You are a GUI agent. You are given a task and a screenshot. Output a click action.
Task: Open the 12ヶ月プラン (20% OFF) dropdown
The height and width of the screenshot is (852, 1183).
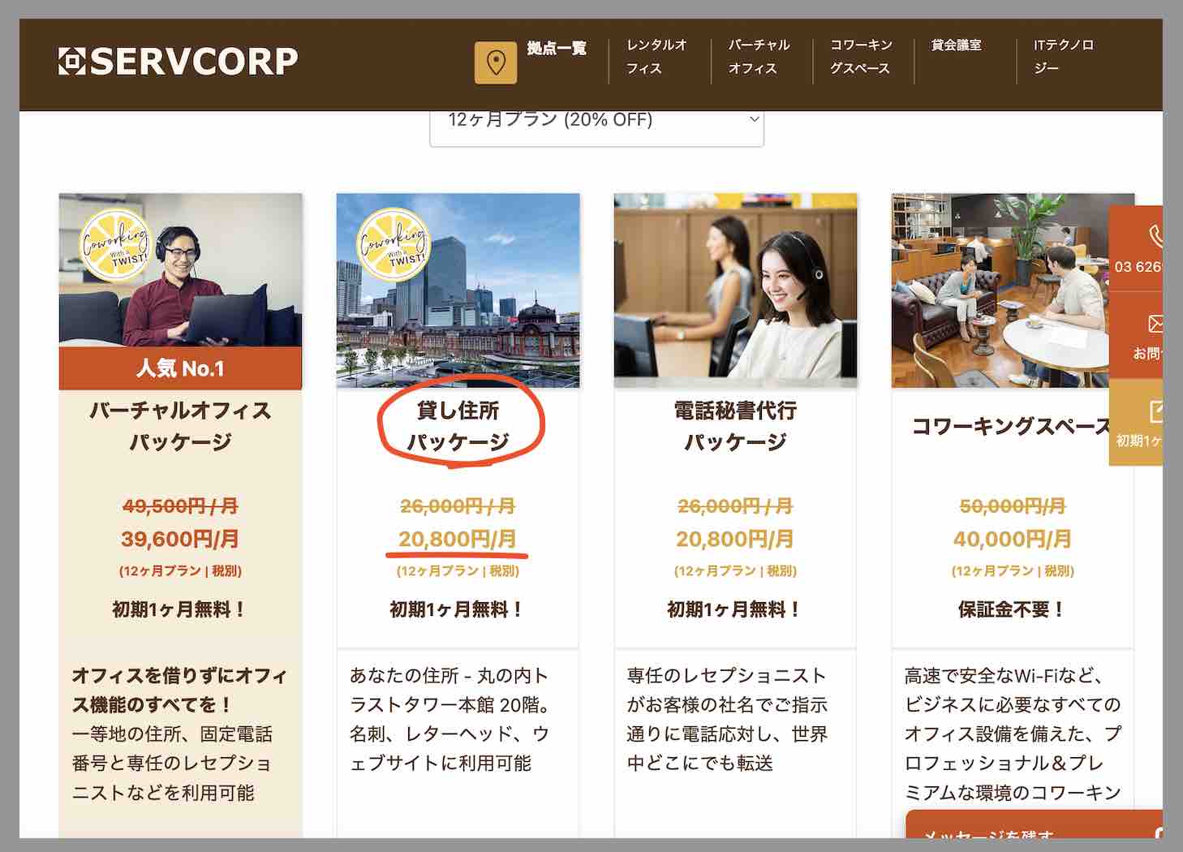tap(596, 120)
